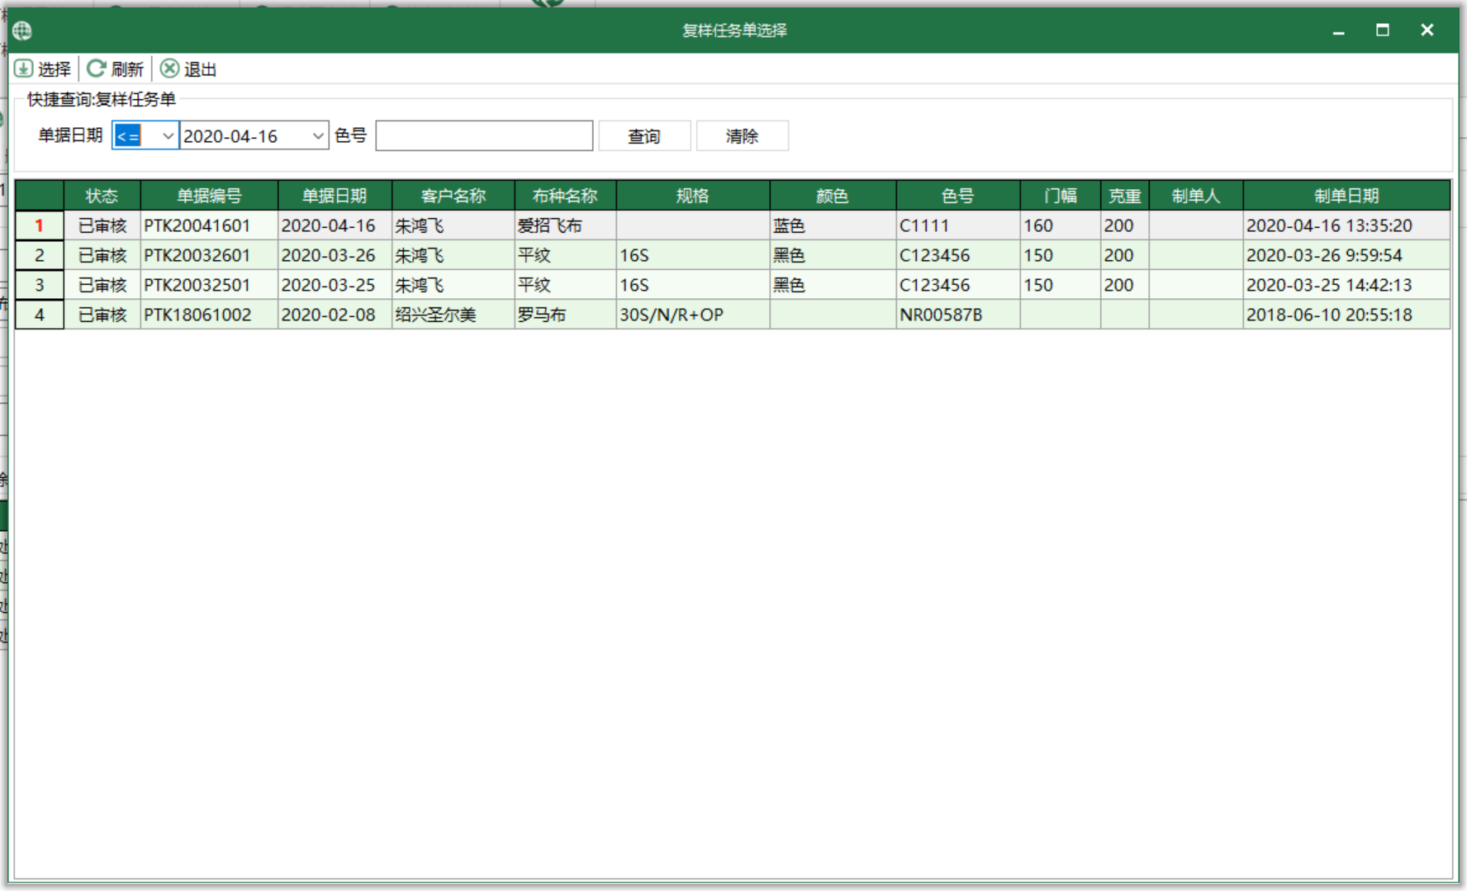The width and height of the screenshot is (1467, 891).
Task: Click color cell 蓝色
Action: pyautogui.click(x=833, y=225)
